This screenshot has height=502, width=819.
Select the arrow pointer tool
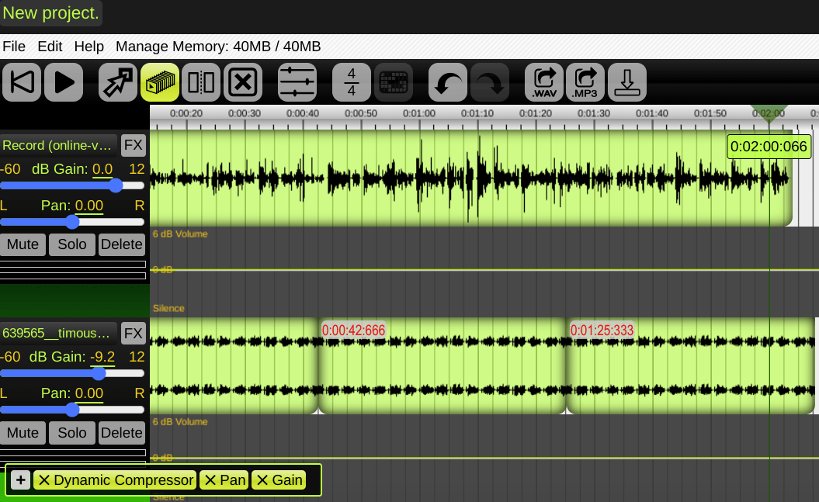118,82
